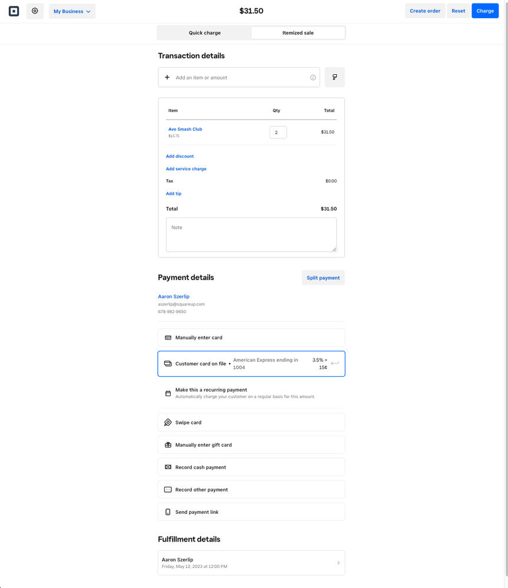Expand Aaron Szerlip fulfillment details
The width and height of the screenshot is (508, 588).
(x=251, y=563)
